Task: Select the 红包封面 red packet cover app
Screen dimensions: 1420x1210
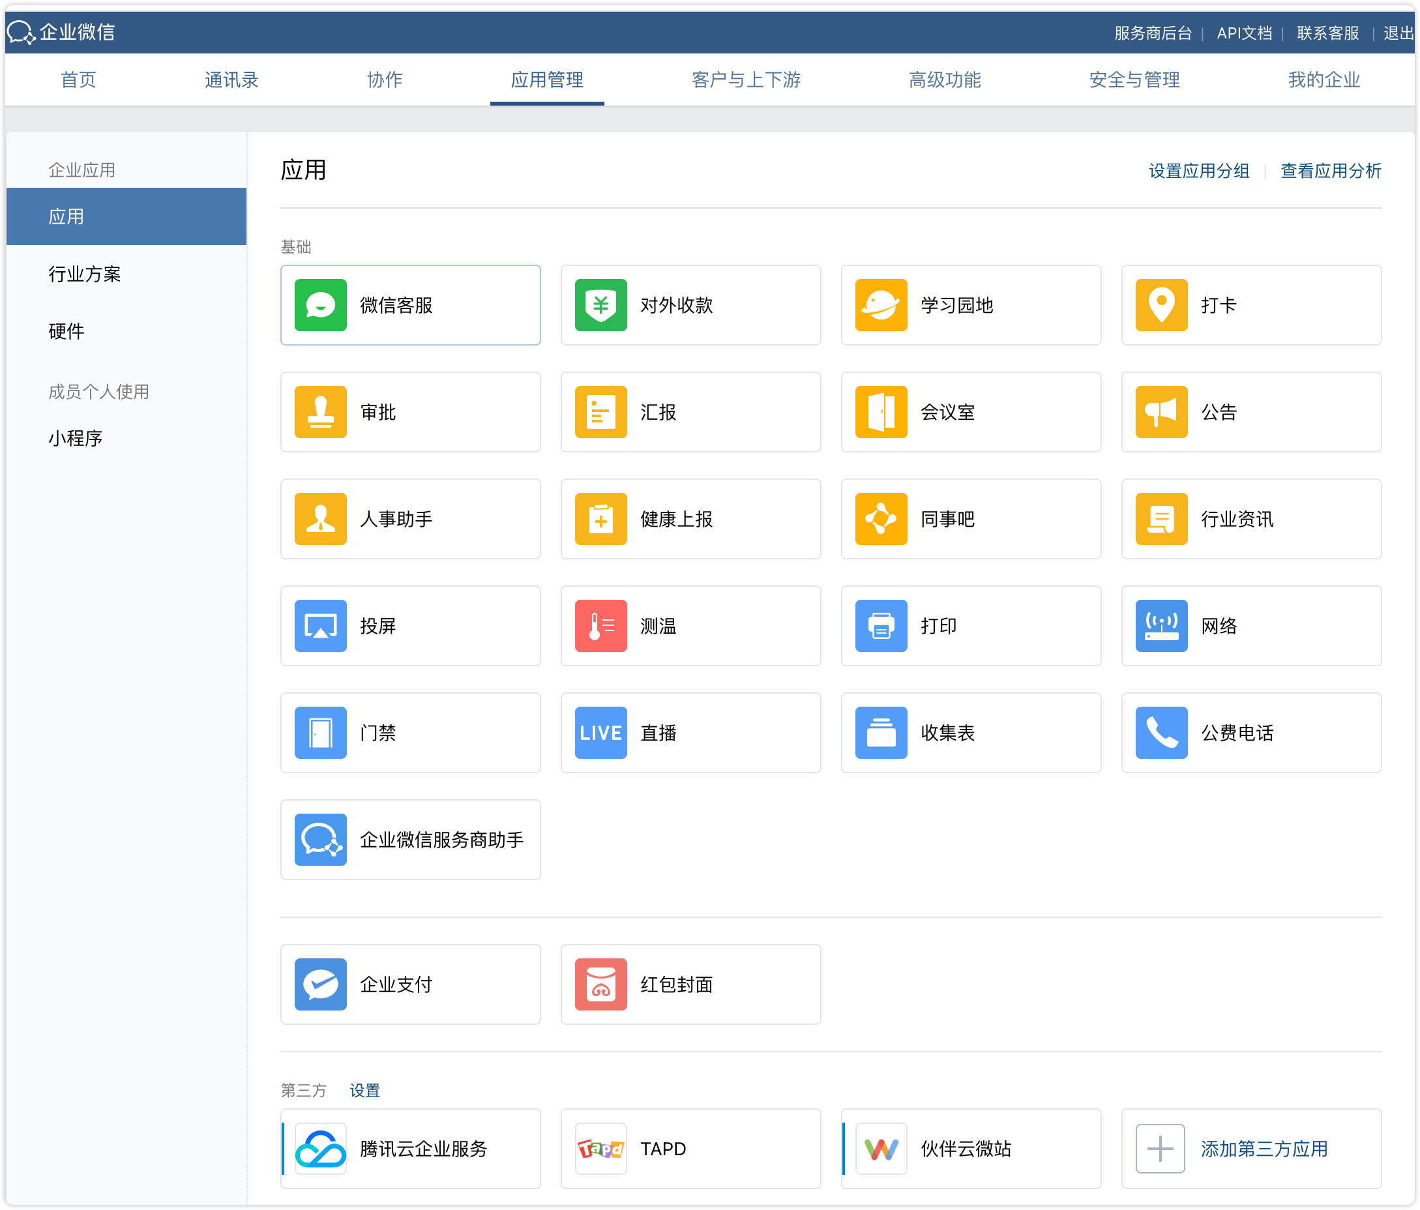Action: [x=690, y=984]
